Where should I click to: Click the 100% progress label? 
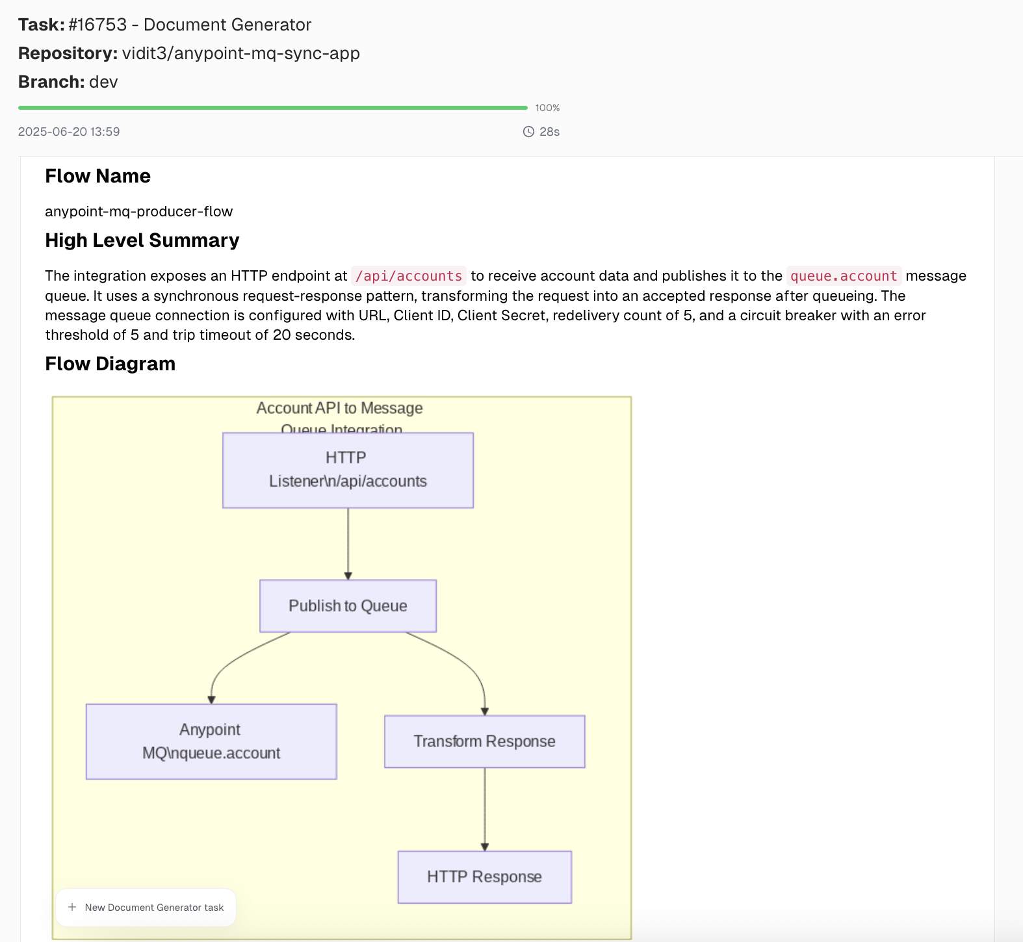pyautogui.click(x=547, y=108)
